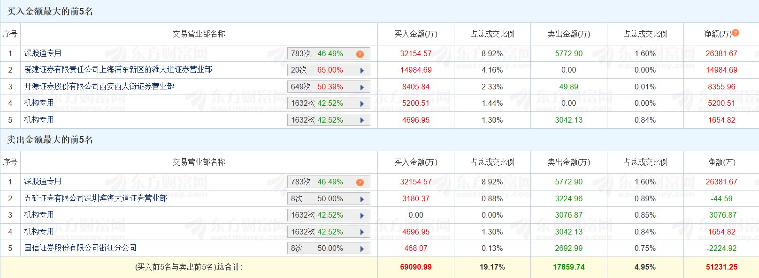Open 爱建证券上海浦东新区前滩大道证券营业部 link
Screen dimensions: 759x278
[118, 70]
